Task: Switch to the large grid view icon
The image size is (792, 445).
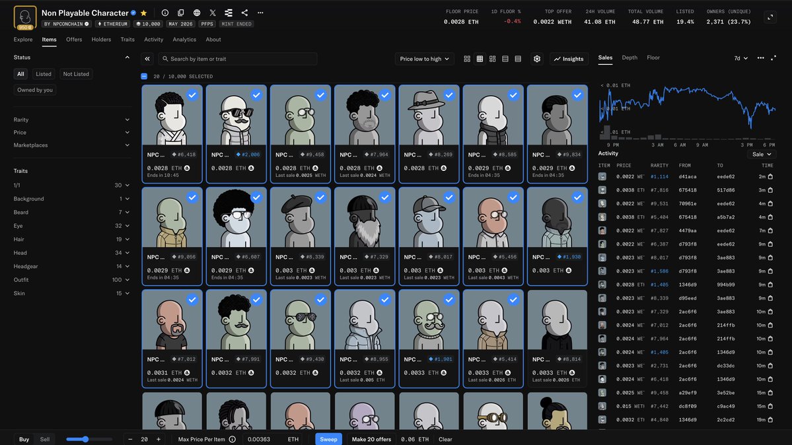Action: point(467,59)
